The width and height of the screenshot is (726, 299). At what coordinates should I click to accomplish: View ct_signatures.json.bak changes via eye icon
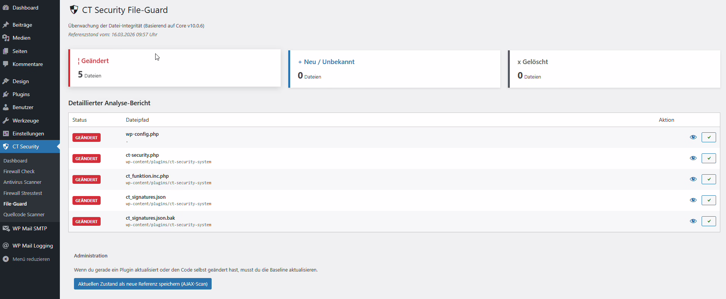click(x=693, y=221)
